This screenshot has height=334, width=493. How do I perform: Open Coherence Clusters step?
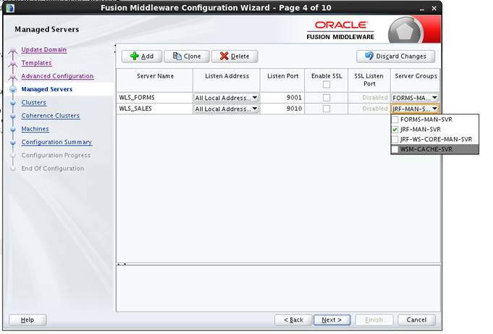coord(50,116)
